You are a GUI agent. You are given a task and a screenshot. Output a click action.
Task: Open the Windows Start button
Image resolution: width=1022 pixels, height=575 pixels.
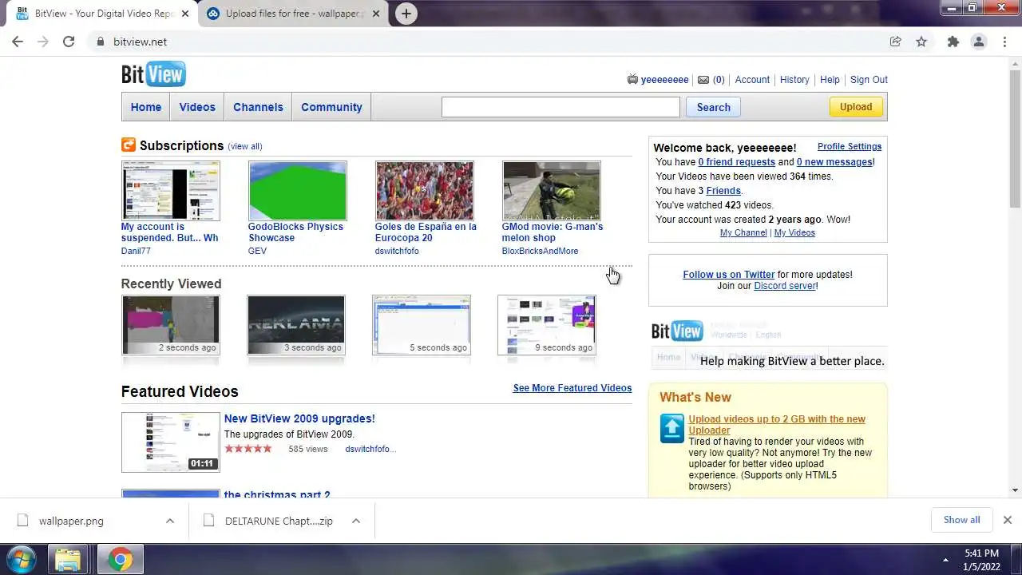point(22,559)
